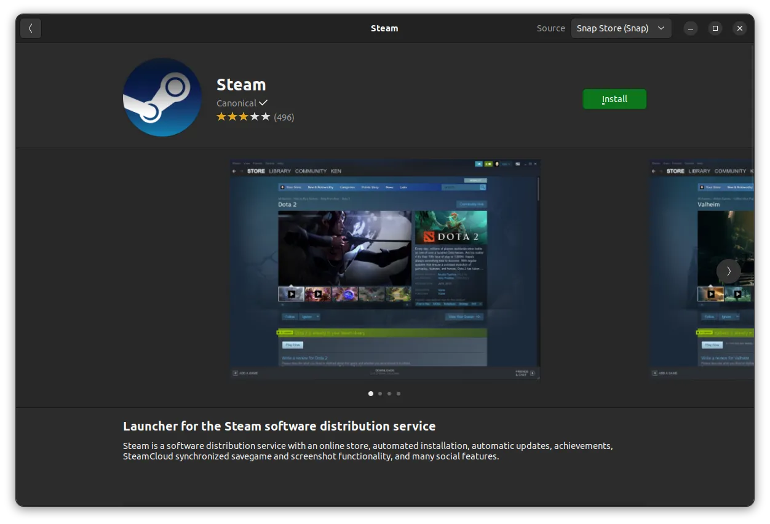Viewport: 770px width, 524px height.
Task: Select the second carousel page dot
Action: [x=380, y=394]
